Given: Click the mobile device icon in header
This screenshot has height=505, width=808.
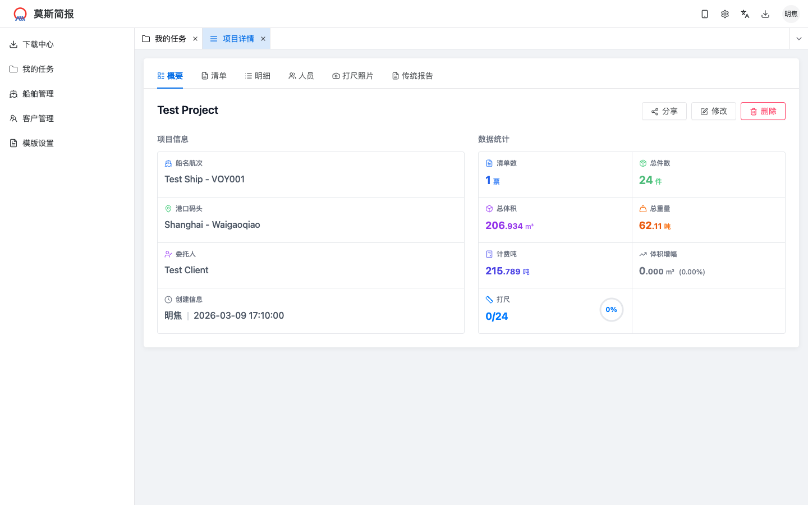Looking at the screenshot, I should pos(705,14).
